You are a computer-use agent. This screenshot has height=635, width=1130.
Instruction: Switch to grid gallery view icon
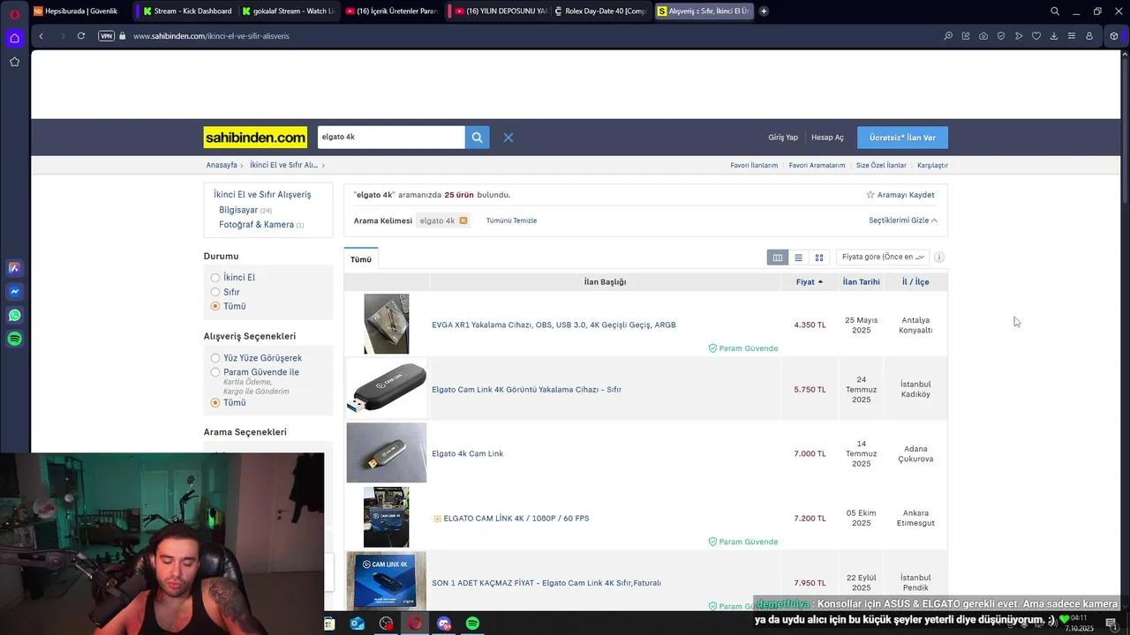[x=819, y=258]
